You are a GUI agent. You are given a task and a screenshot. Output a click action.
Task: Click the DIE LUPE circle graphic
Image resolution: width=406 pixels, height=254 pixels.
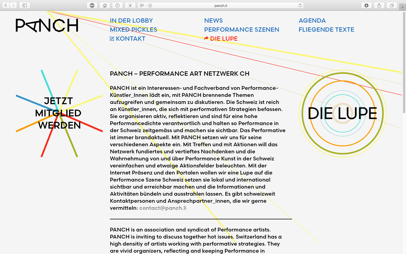click(343, 113)
